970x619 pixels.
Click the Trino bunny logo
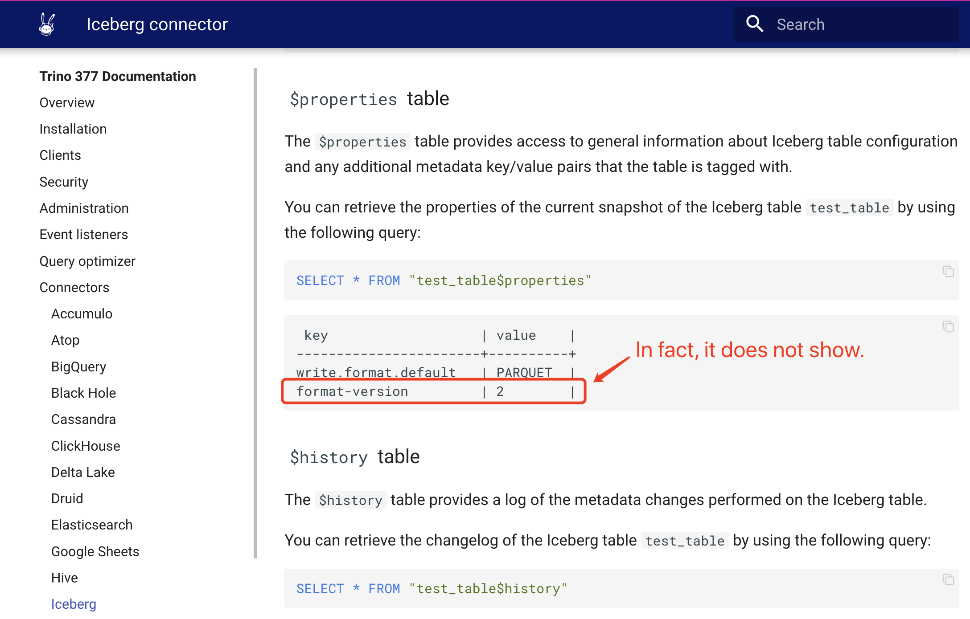pos(47,24)
